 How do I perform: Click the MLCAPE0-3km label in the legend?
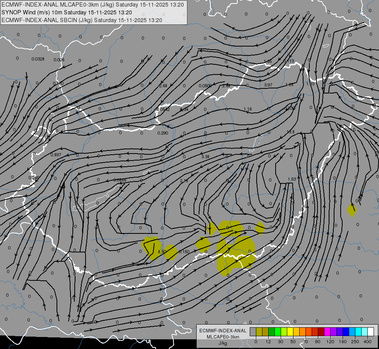tap(223, 337)
